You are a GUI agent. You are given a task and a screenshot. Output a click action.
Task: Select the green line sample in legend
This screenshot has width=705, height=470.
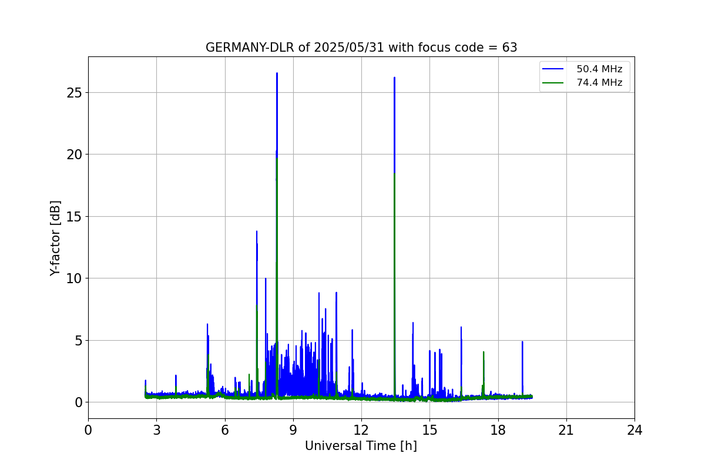[x=553, y=83]
